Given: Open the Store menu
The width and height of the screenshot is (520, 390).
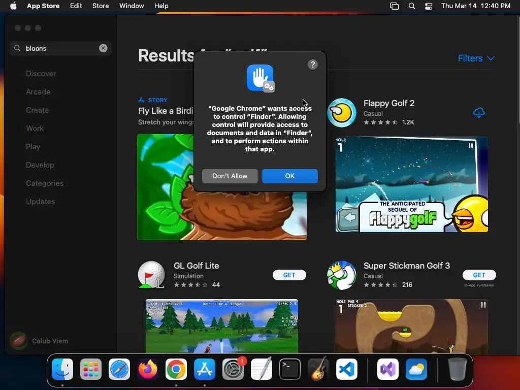Looking at the screenshot, I should pyautogui.click(x=101, y=6).
